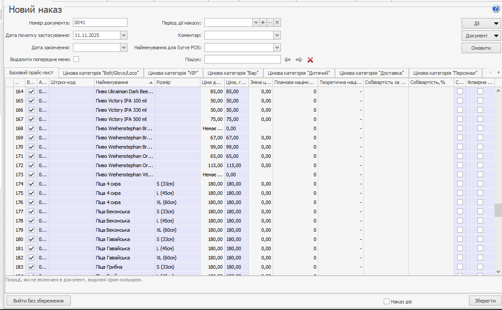Clear order period with the grey X icon
Viewport: 502px width, 310px height.
tap(277, 22)
